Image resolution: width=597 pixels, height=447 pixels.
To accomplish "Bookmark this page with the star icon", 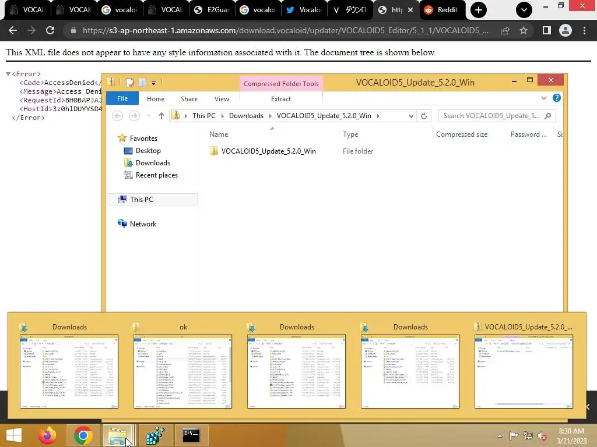I will [524, 30].
